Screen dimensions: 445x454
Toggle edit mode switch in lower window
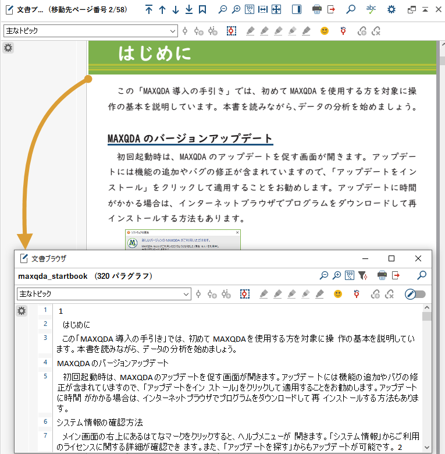pos(415,294)
